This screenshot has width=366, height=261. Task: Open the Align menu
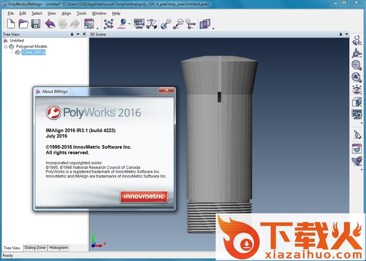pyautogui.click(x=66, y=13)
